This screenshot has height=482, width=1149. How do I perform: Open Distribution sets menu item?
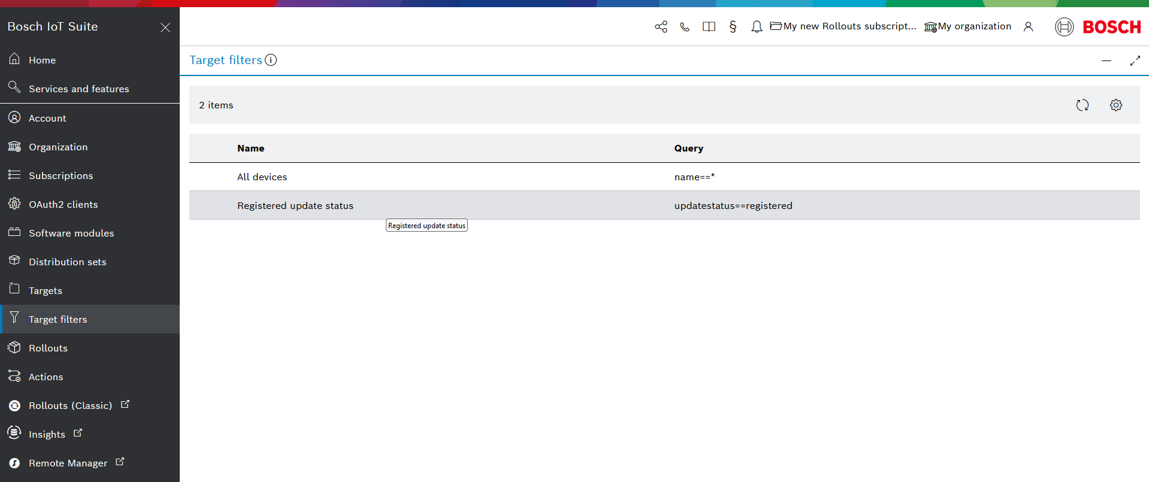pos(67,262)
